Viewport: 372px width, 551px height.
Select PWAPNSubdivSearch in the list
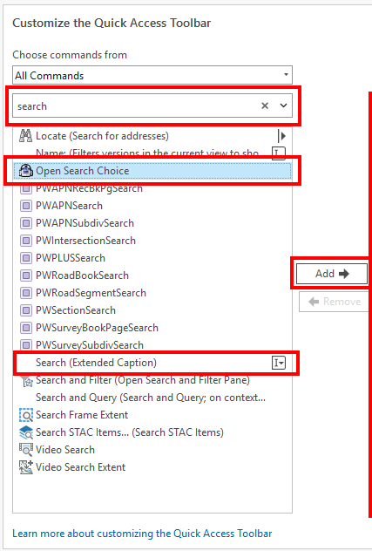pyautogui.click(x=152, y=223)
